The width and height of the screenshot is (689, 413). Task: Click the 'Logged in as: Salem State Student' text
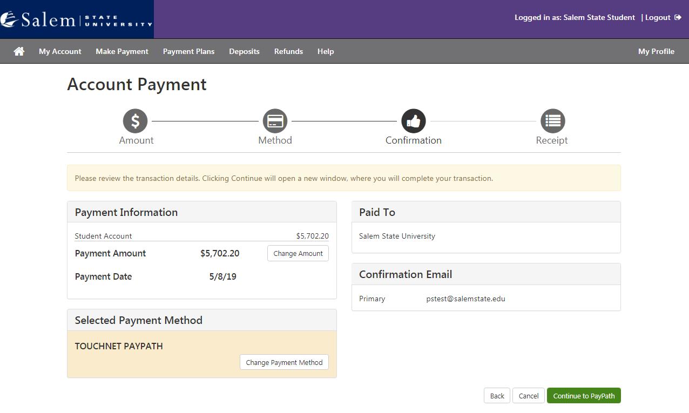(x=575, y=17)
